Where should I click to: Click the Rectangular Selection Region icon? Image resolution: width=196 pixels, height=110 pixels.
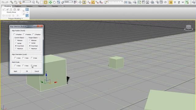42,2
